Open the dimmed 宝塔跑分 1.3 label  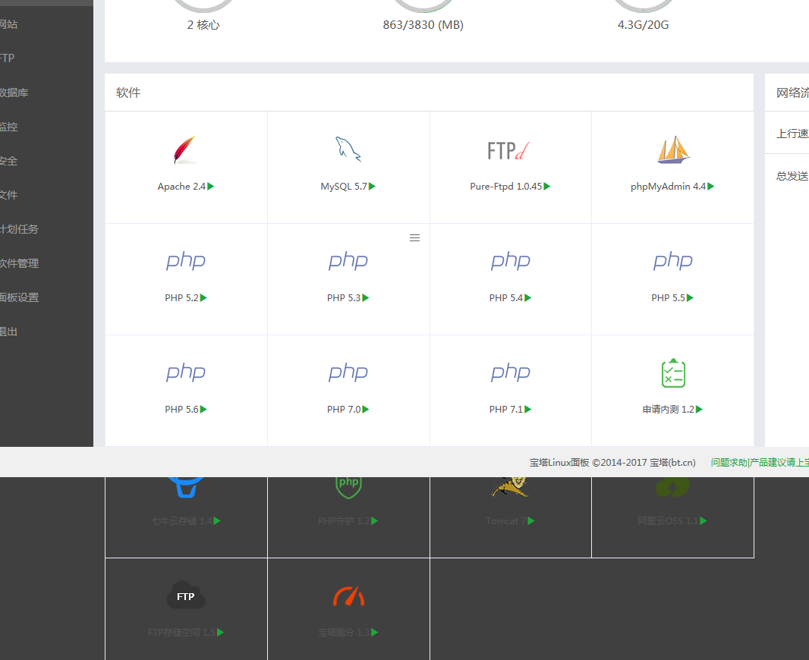[x=344, y=632]
